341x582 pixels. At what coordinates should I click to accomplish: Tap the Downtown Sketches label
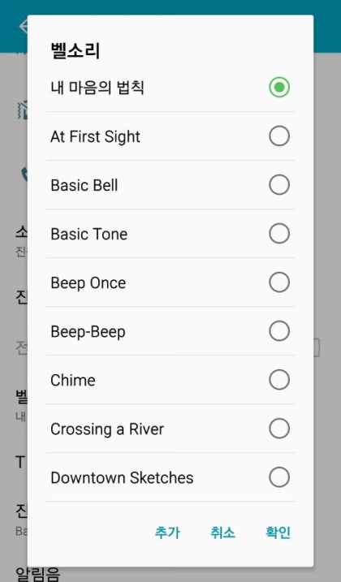[122, 478]
